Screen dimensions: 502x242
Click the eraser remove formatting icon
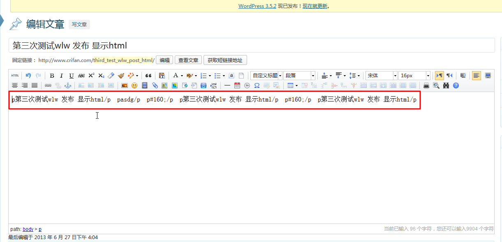[111, 76]
